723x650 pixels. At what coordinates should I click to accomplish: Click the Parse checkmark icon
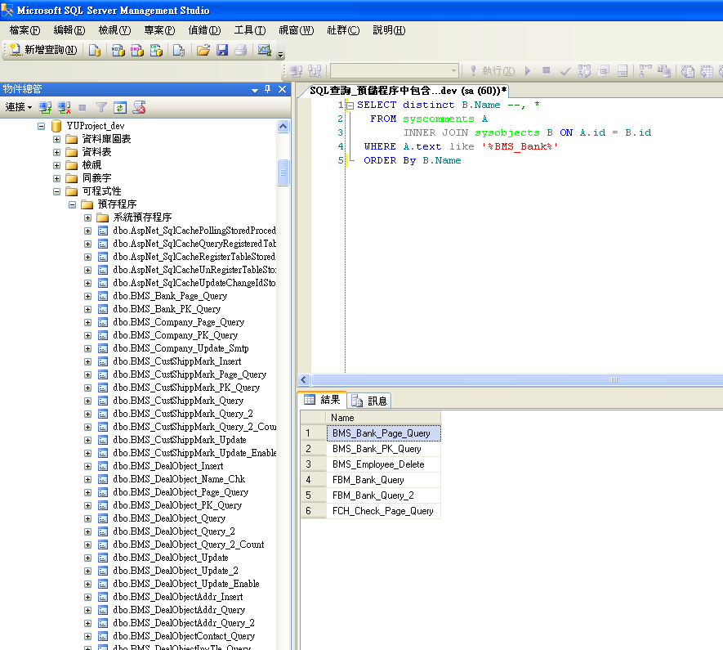click(x=565, y=71)
